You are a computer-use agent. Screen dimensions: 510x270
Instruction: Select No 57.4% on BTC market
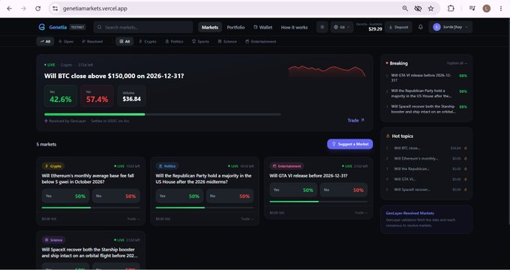tap(97, 96)
